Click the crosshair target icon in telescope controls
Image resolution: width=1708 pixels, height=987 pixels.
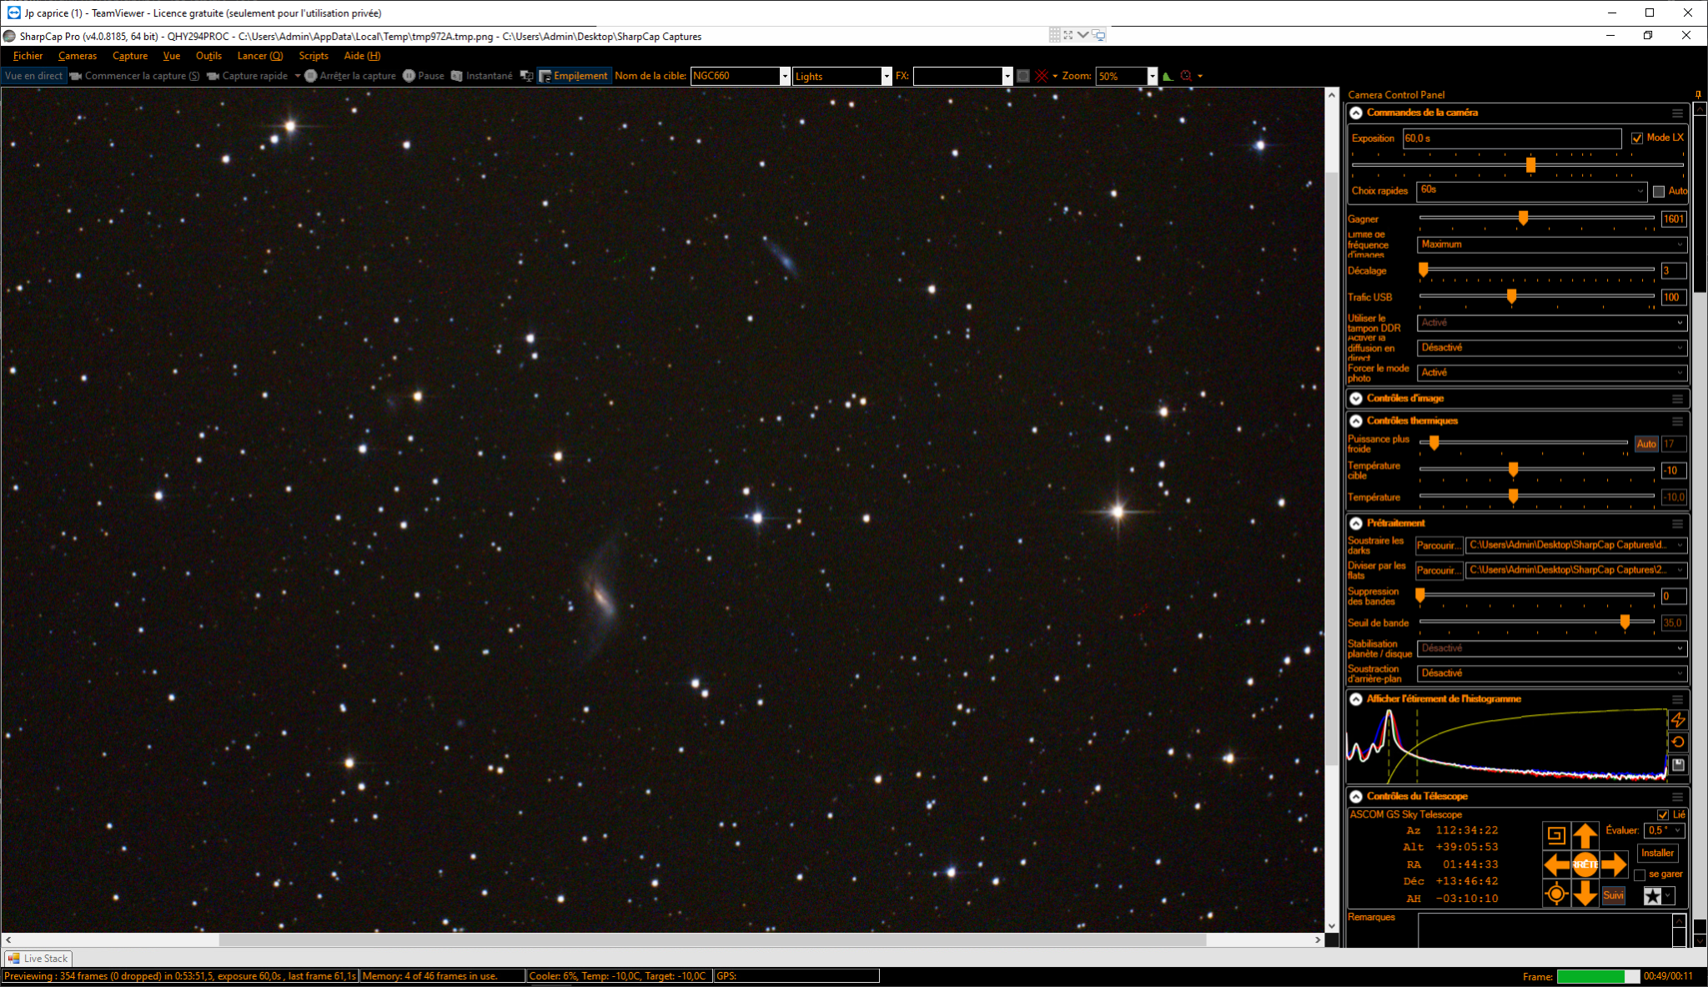coord(1556,894)
